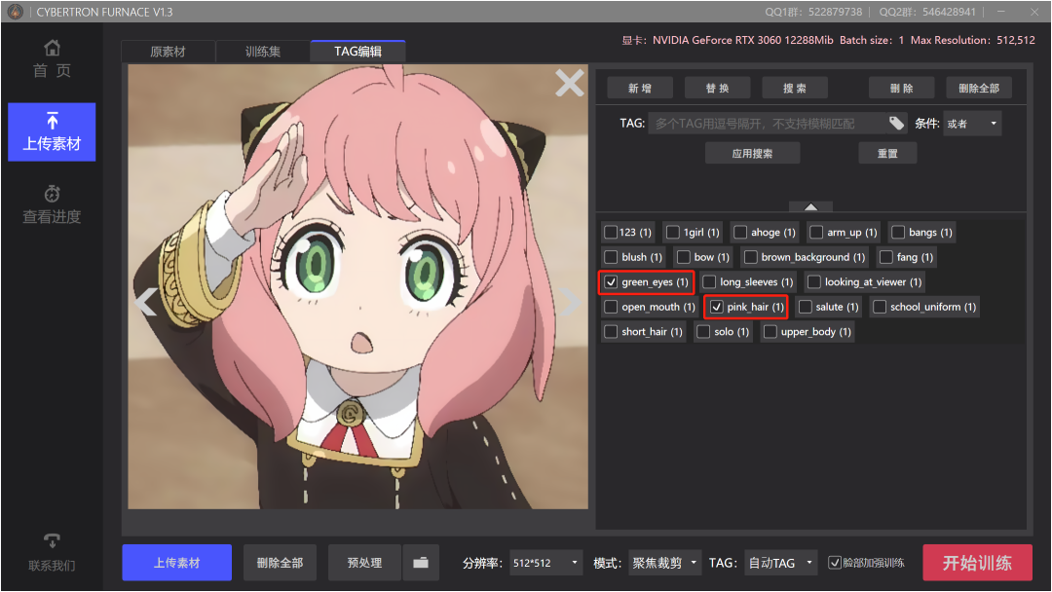1052x592 pixels.
Task: Click the 重置 button
Action: pos(887,153)
